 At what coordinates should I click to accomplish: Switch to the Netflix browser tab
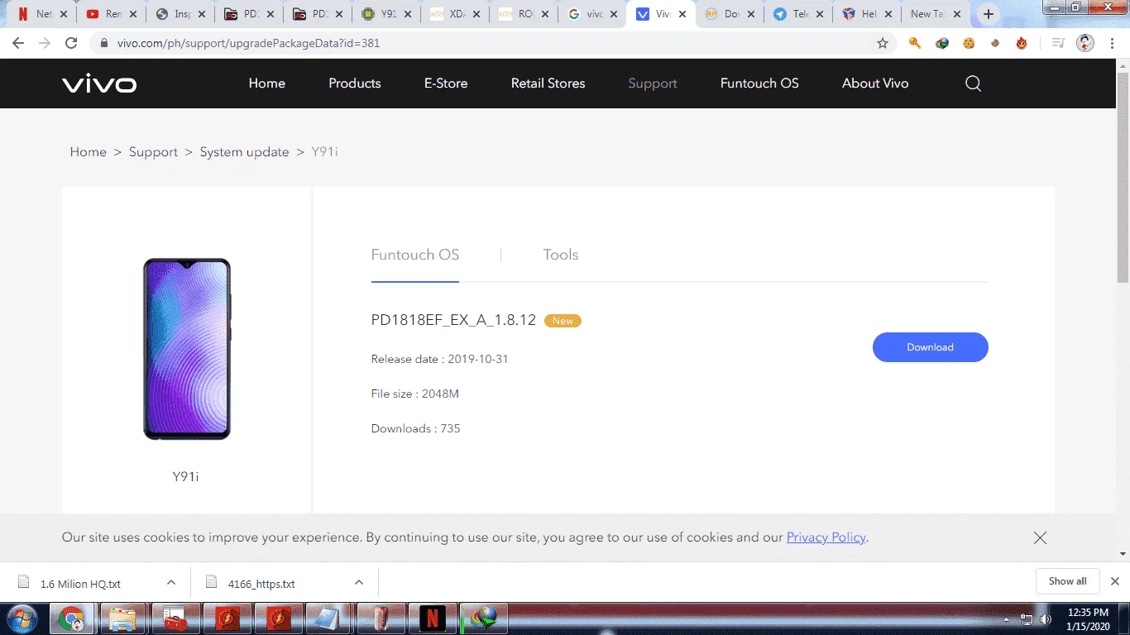41,14
